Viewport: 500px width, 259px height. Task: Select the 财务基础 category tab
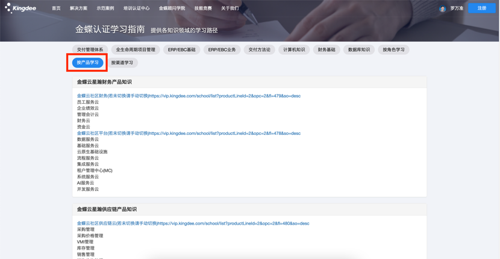tap(327, 50)
